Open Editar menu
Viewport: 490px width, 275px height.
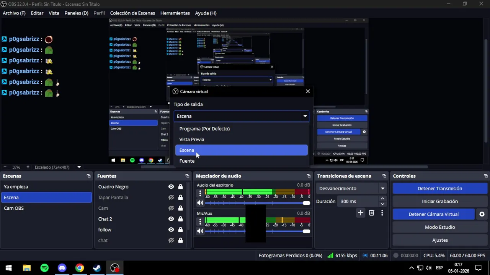tap(37, 13)
